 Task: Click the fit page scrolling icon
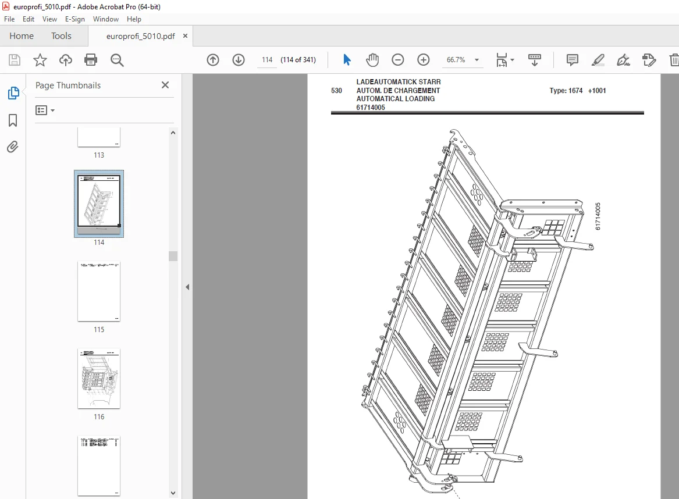(502, 60)
